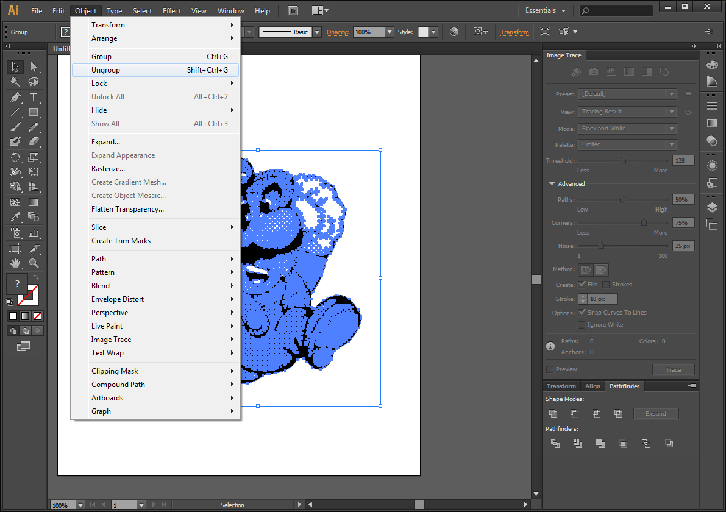Collapse the Advanced section
Viewport: 726px width, 512px height.
(552, 184)
